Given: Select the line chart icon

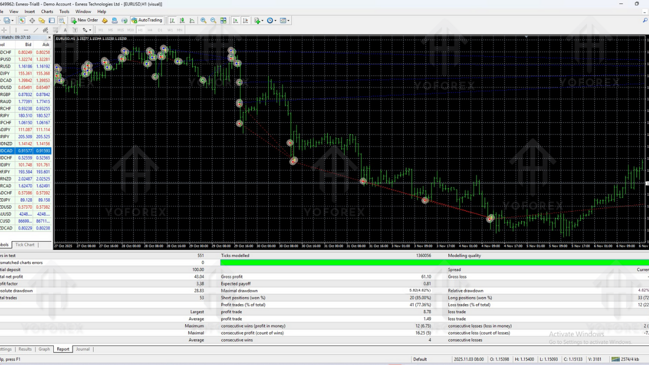Looking at the screenshot, I should [x=192, y=20].
